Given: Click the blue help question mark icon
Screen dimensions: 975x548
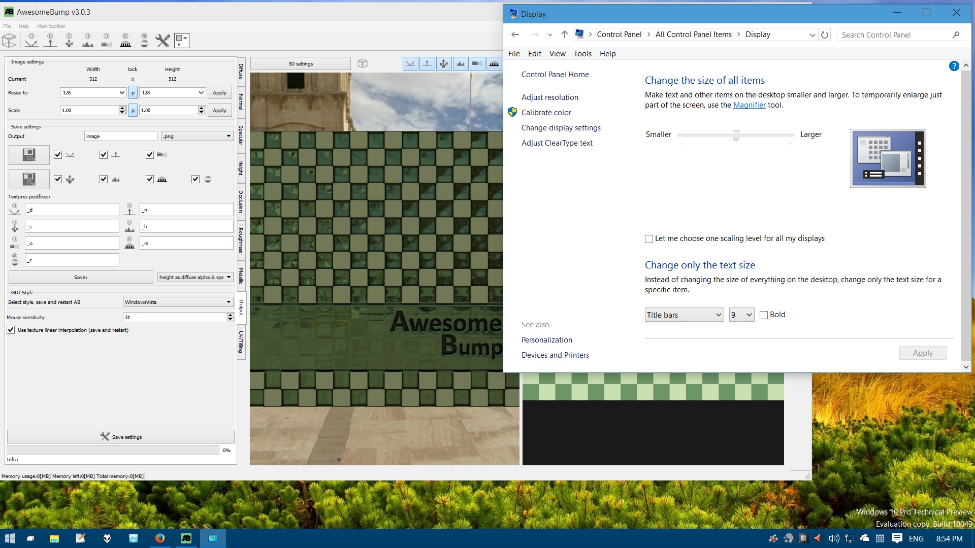Looking at the screenshot, I should tap(954, 66).
